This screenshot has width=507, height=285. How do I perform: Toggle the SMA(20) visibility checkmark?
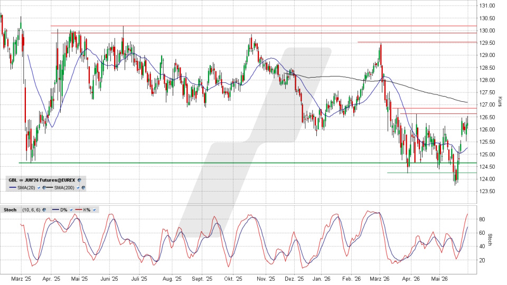pos(39,188)
